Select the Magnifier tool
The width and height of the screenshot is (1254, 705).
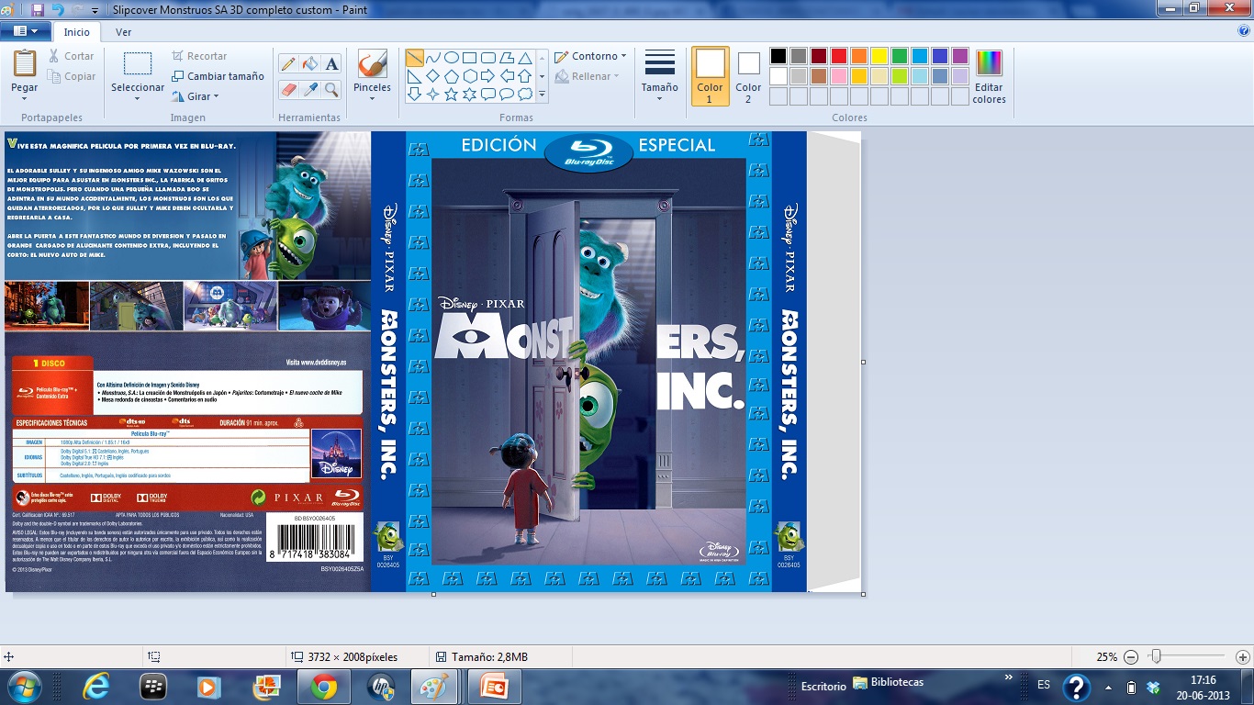click(332, 89)
